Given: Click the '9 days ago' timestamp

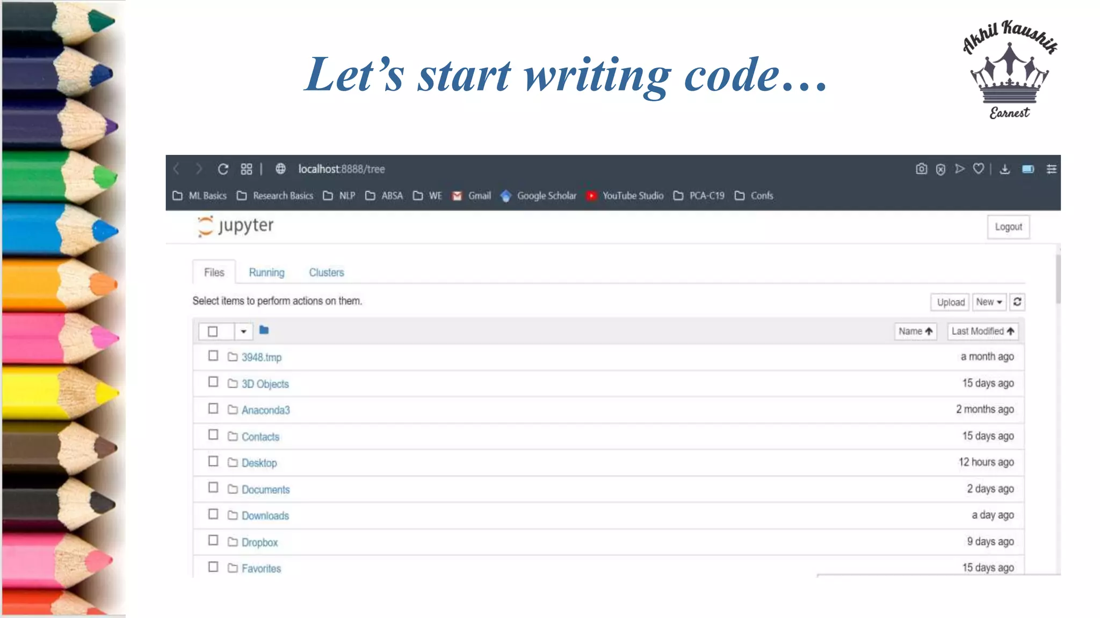Looking at the screenshot, I should tap(990, 542).
